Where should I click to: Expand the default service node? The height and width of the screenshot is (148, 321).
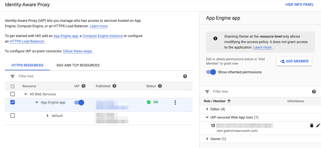(x=48, y=116)
